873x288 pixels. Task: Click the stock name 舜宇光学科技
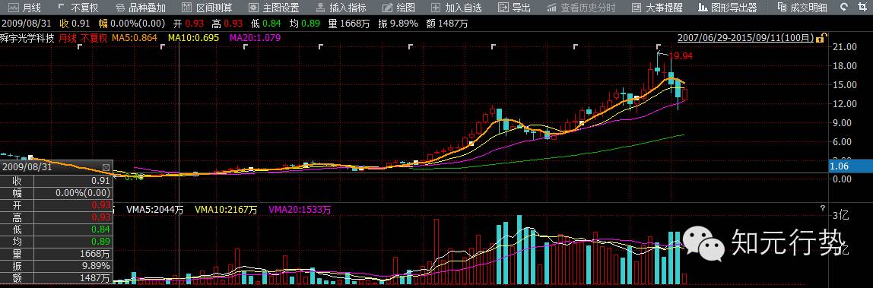27,38
